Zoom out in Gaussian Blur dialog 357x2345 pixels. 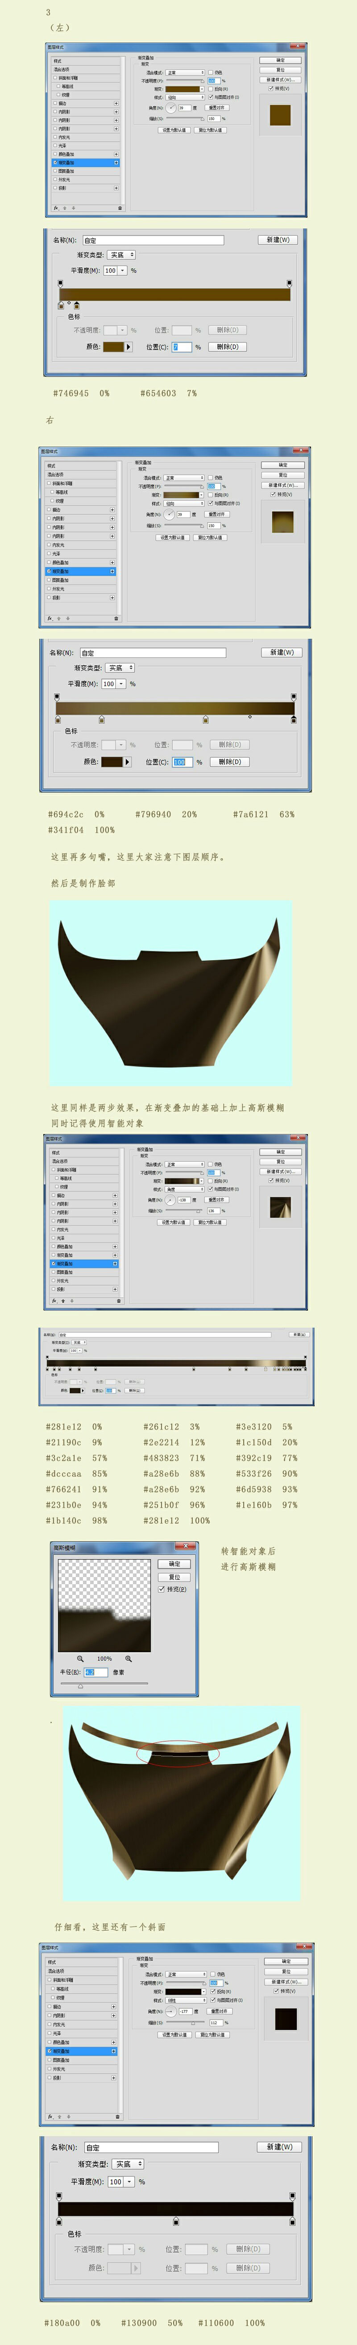pyautogui.click(x=80, y=1658)
